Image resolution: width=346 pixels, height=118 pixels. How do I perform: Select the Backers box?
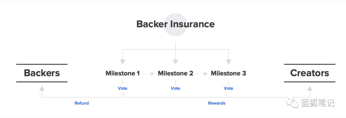[42, 73]
